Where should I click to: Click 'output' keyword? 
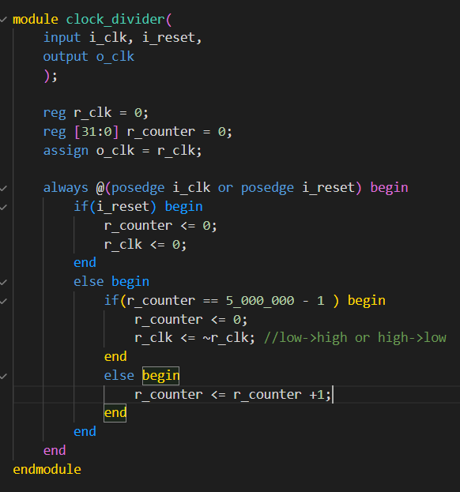(x=66, y=57)
